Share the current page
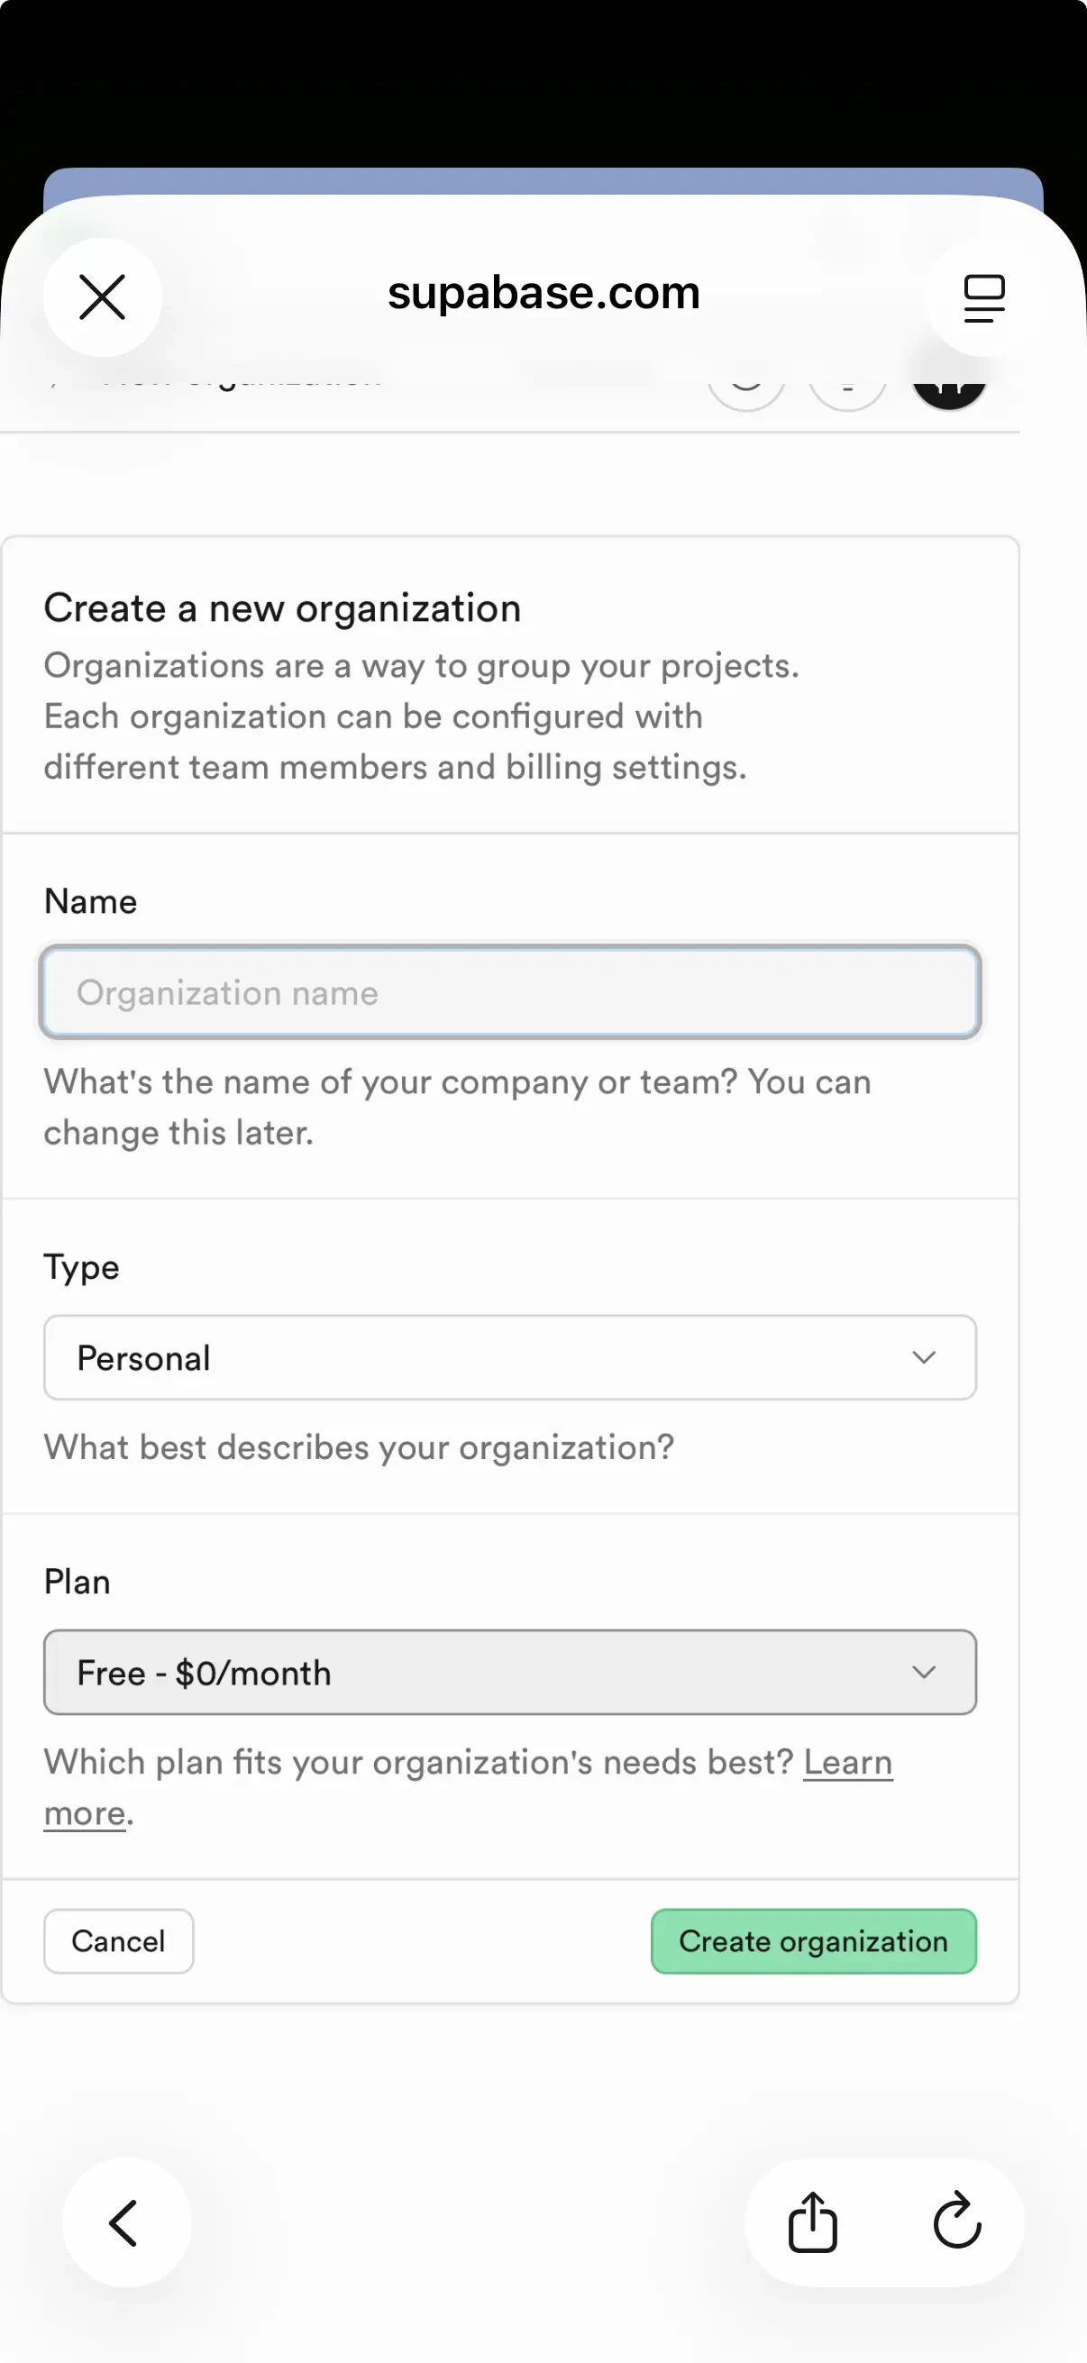Screen dimensions: 1087x2363 (x=813, y=2222)
